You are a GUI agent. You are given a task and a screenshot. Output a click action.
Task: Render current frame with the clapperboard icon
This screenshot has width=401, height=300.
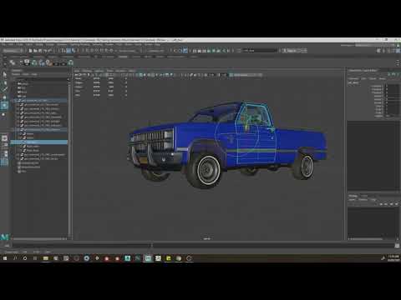(200, 51)
